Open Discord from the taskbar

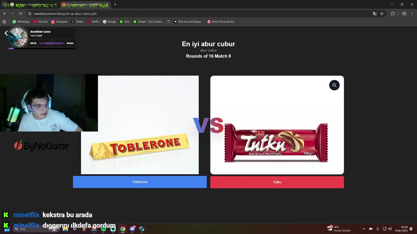point(132,229)
